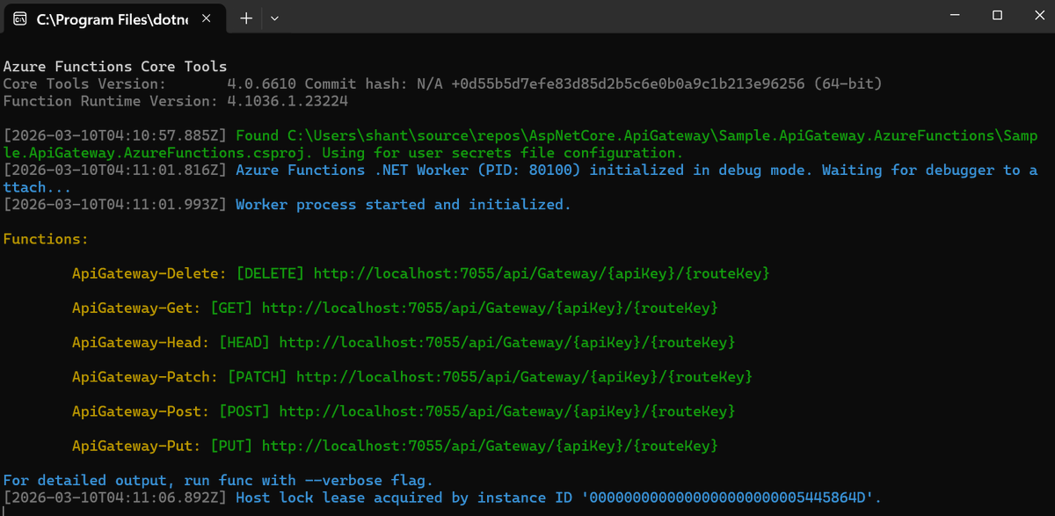Click the ApiGateway-Get localhost URL

[490, 308]
